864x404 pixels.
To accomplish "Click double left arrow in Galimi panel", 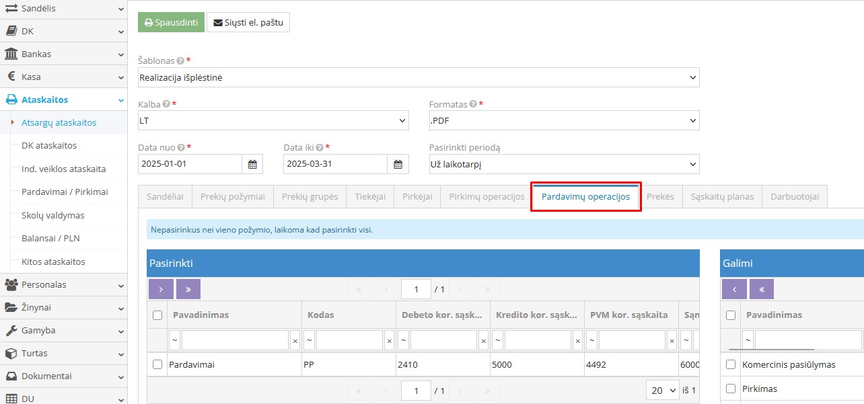I will tap(761, 289).
